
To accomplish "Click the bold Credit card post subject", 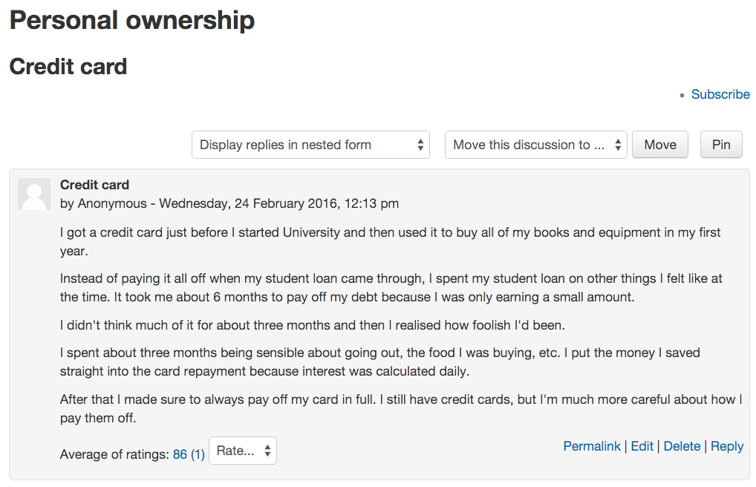I will click(94, 185).
